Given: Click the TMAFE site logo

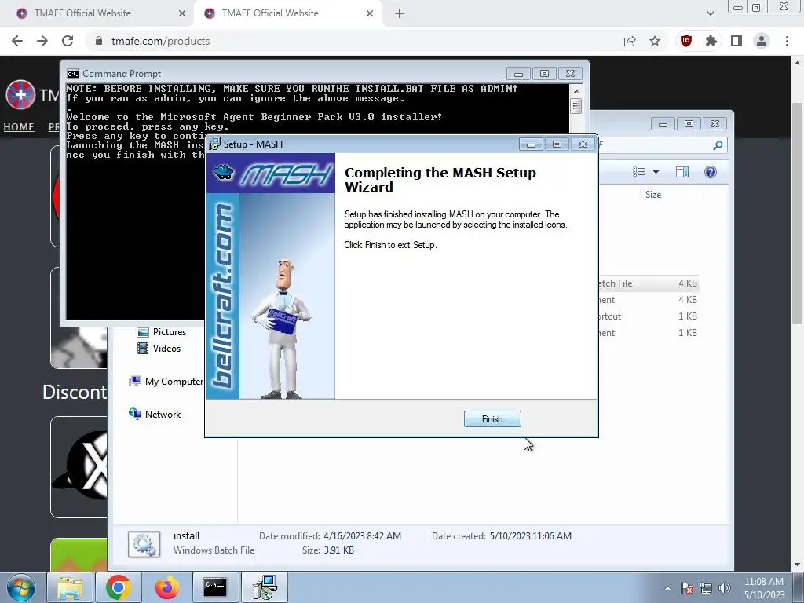Looking at the screenshot, I should pyautogui.click(x=20, y=95).
